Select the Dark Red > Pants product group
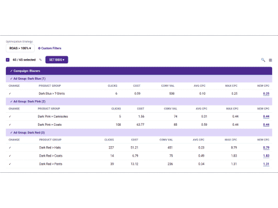Viewport: 278px width, 208px height. tap(50, 164)
